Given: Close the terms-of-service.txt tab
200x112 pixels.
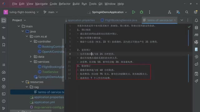Looking at the screenshot, I should [175, 20].
